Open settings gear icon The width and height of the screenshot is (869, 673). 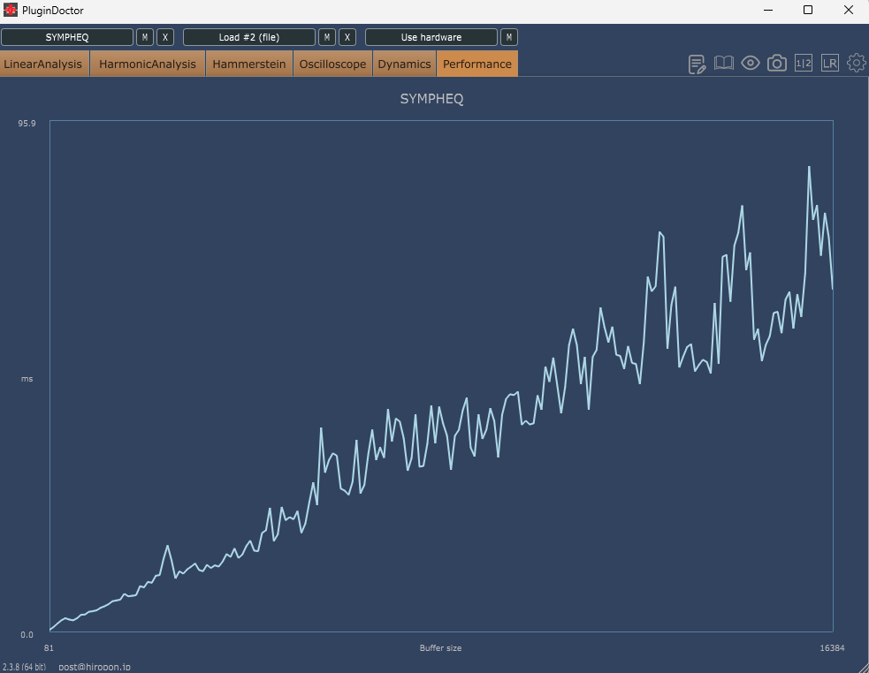click(857, 63)
